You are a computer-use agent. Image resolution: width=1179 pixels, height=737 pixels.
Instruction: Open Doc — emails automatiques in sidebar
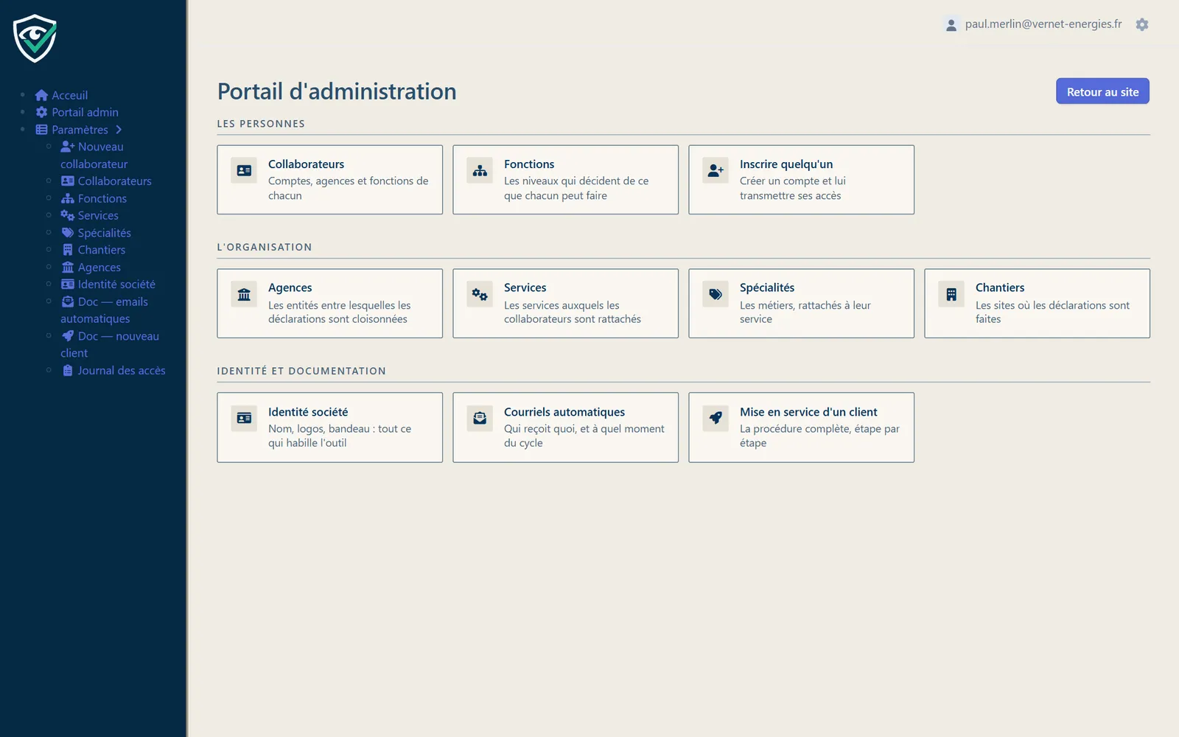point(104,310)
